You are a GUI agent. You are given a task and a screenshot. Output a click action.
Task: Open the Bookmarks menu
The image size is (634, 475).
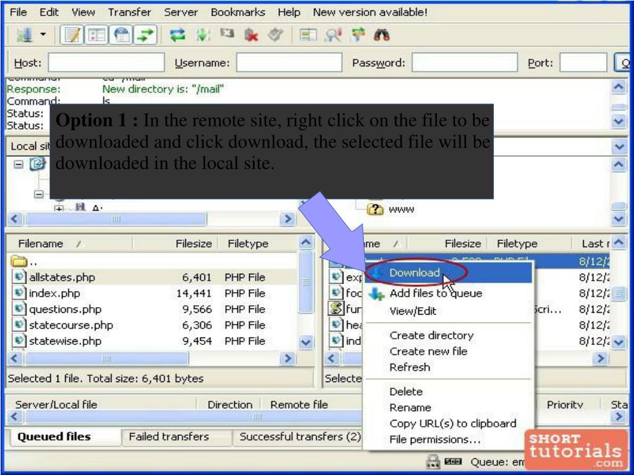(x=238, y=12)
